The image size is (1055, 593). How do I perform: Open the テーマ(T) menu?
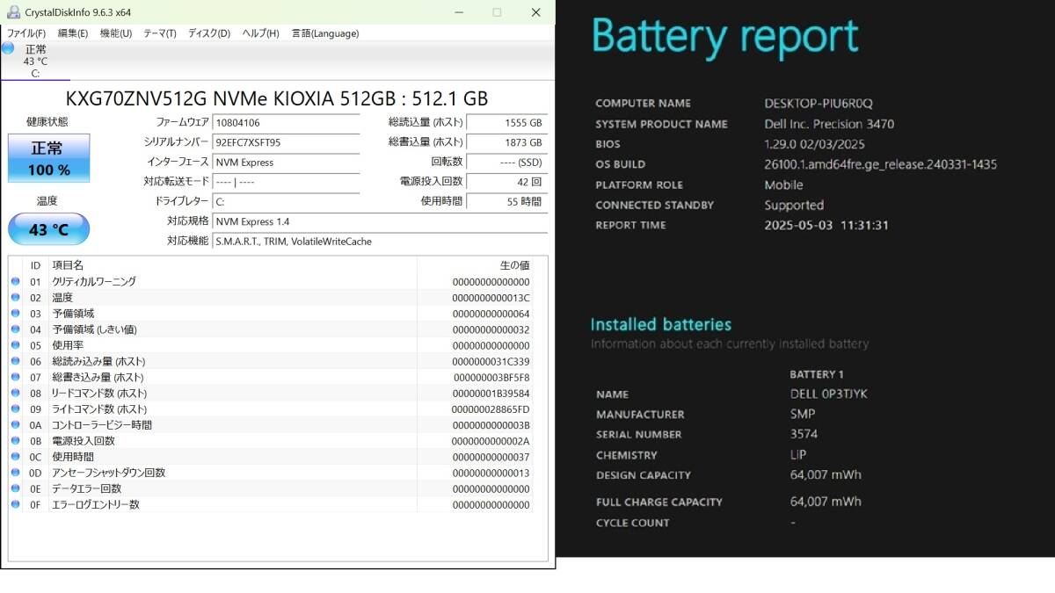160,33
